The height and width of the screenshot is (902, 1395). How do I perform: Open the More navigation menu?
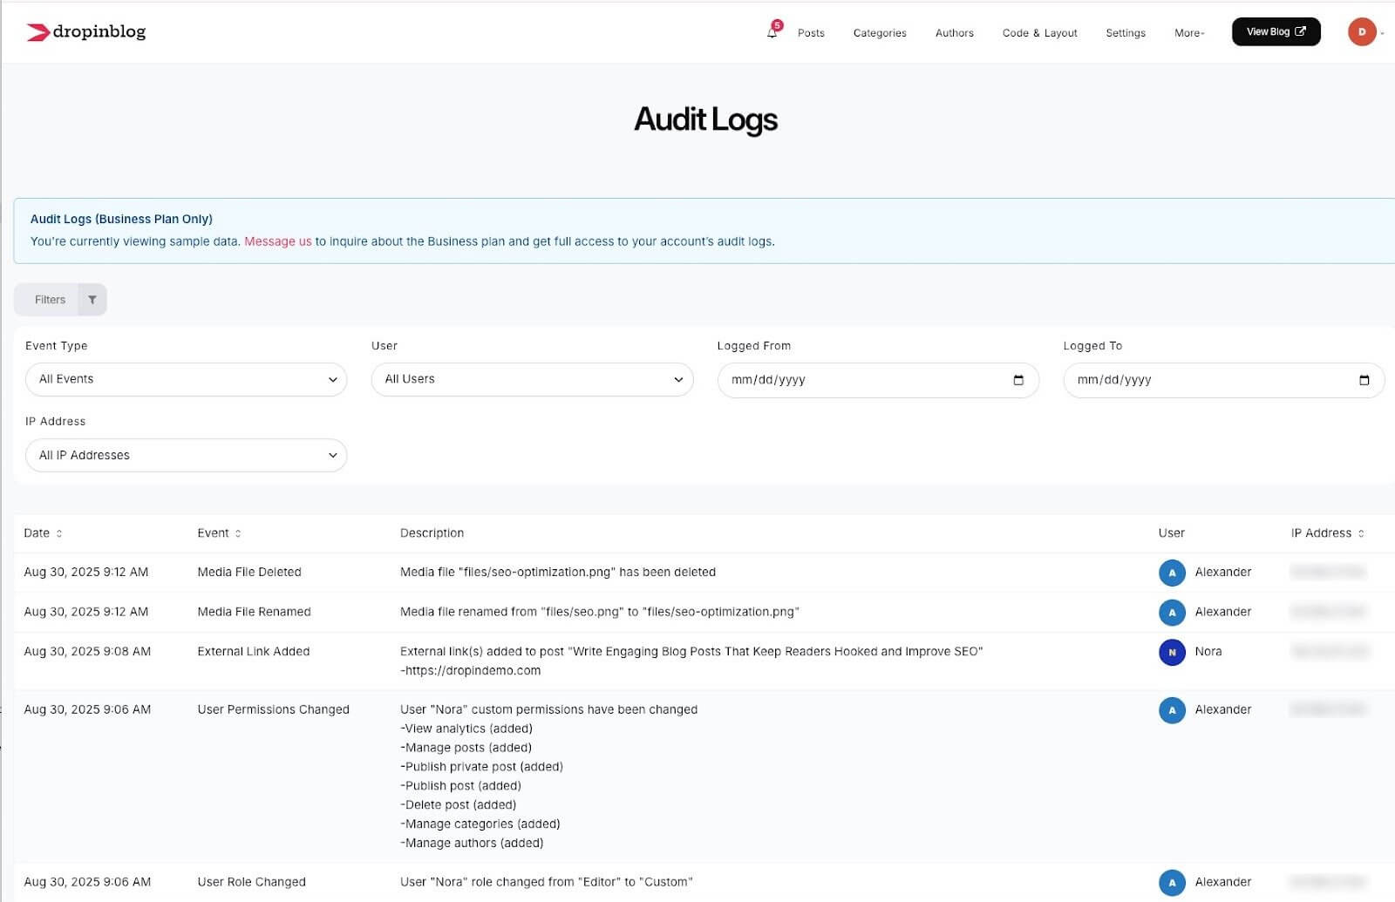(1188, 33)
